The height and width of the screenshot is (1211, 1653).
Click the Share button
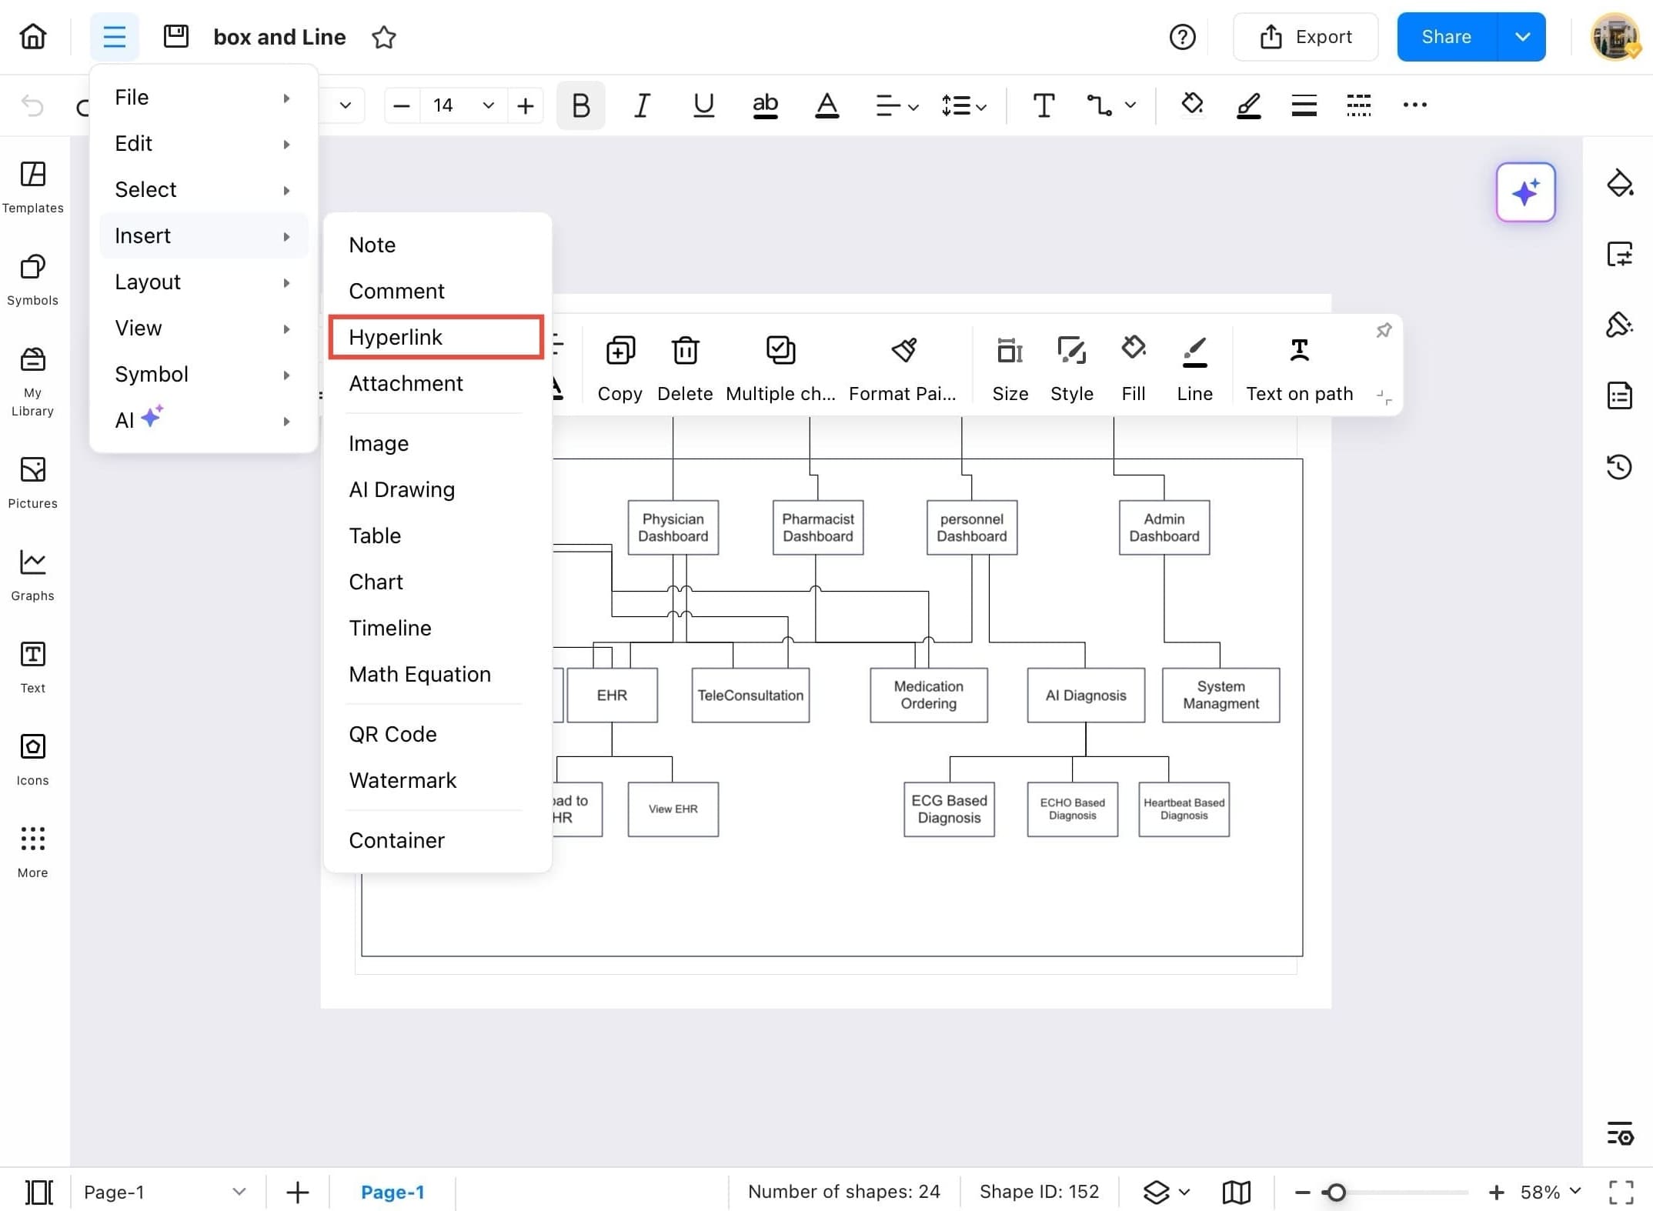1446,37
